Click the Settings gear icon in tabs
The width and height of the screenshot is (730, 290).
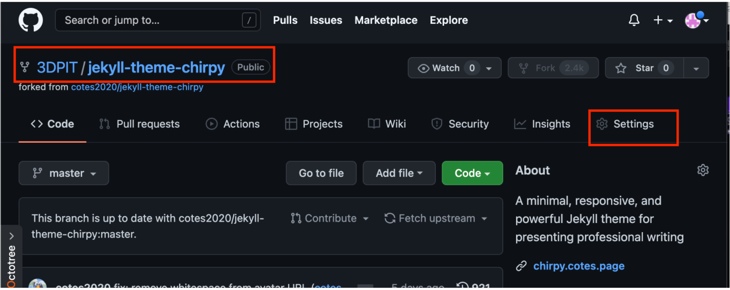(602, 124)
